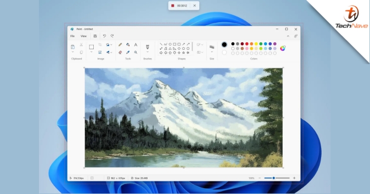Activate the Color picker eyedropper tool
Screen dimensions: 370x194
click(x=128, y=52)
